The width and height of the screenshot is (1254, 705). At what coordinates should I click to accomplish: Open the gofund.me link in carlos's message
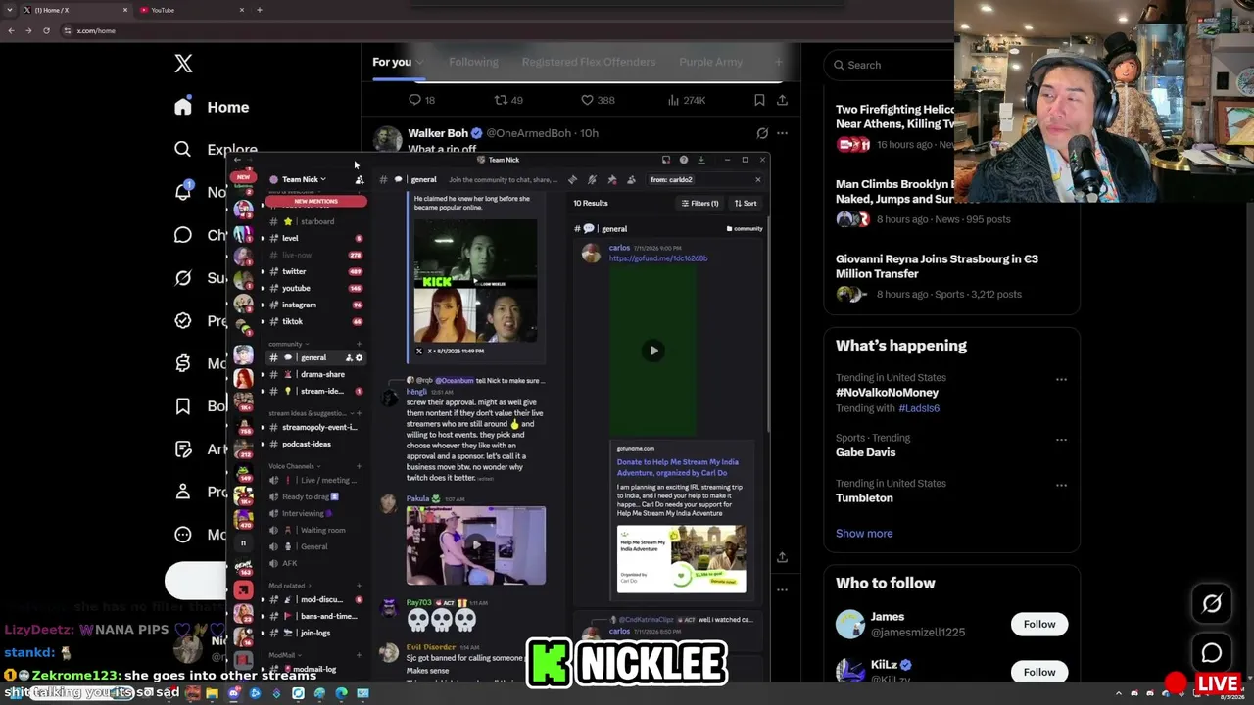point(658,258)
